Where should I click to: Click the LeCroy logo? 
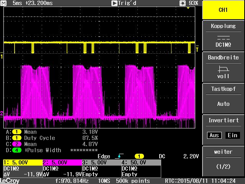click(10, 181)
